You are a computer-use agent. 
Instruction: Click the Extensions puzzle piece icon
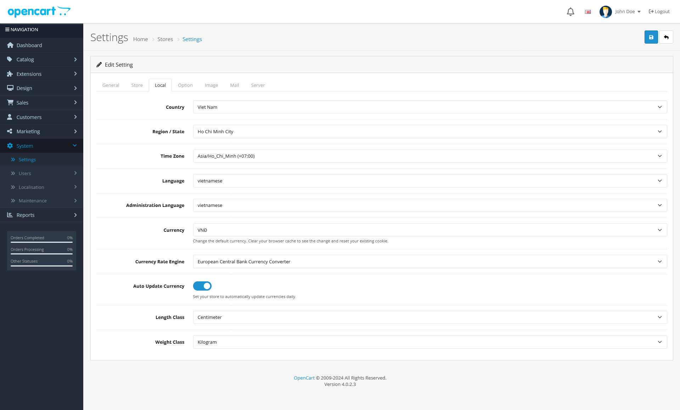10,74
